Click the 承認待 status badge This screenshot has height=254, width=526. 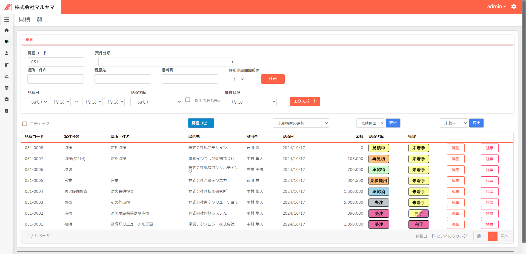(379, 170)
